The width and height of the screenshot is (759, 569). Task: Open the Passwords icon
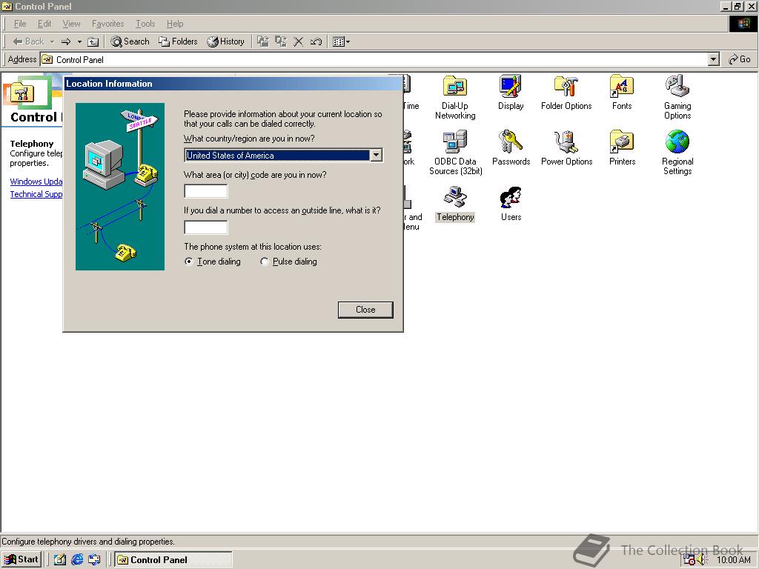point(511,148)
